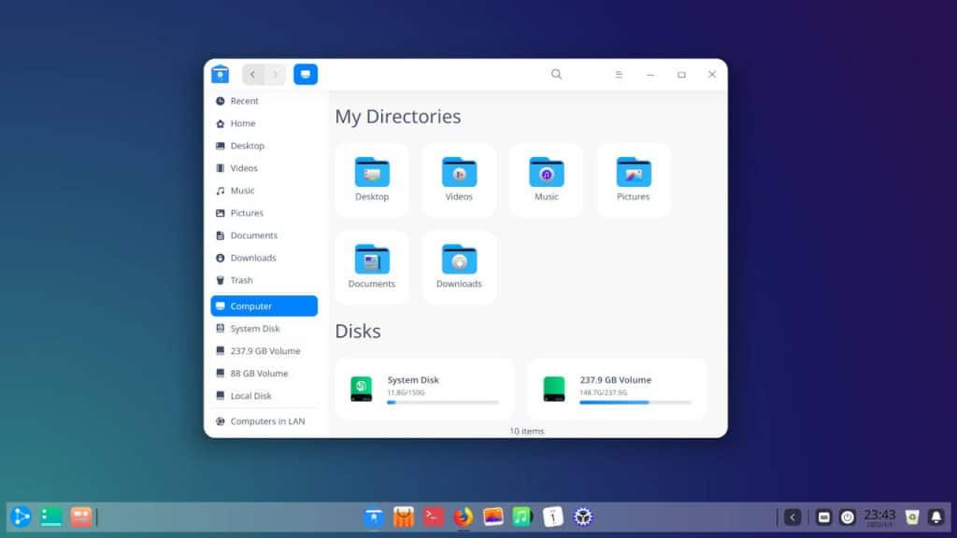Open Trash from the sidebar

pos(240,279)
